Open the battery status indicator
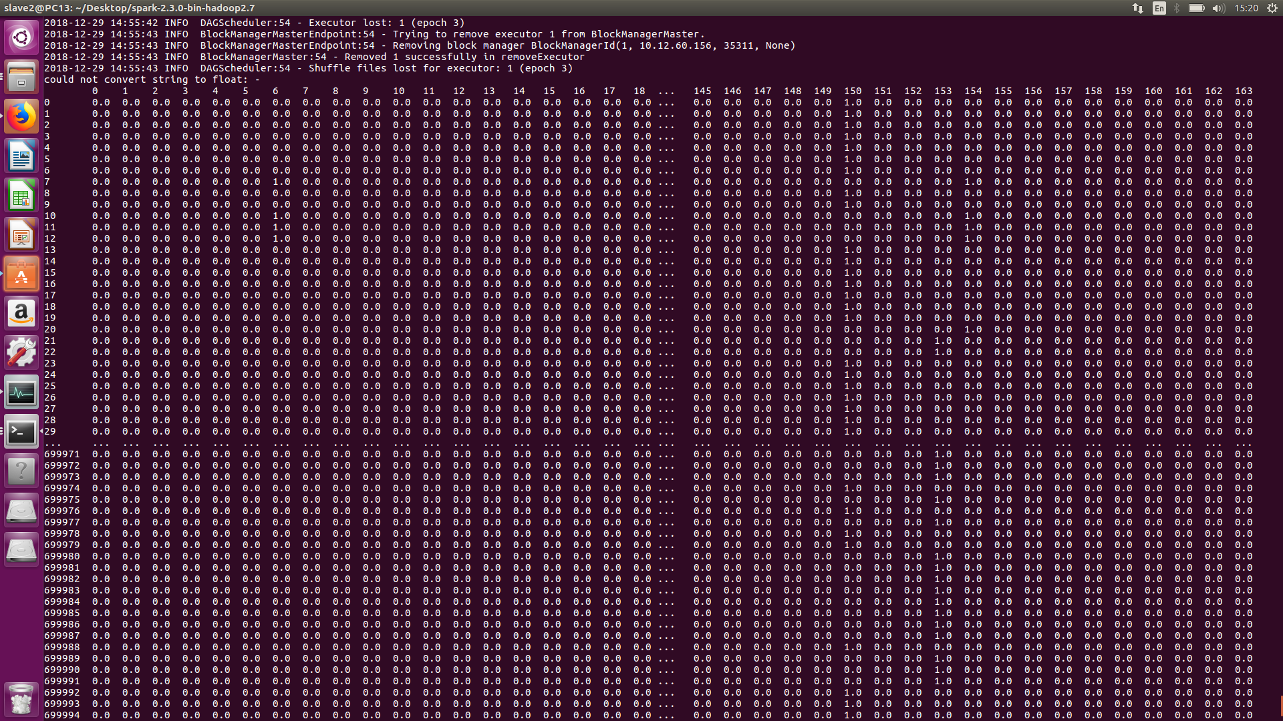This screenshot has width=1283, height=721. 1196,8
